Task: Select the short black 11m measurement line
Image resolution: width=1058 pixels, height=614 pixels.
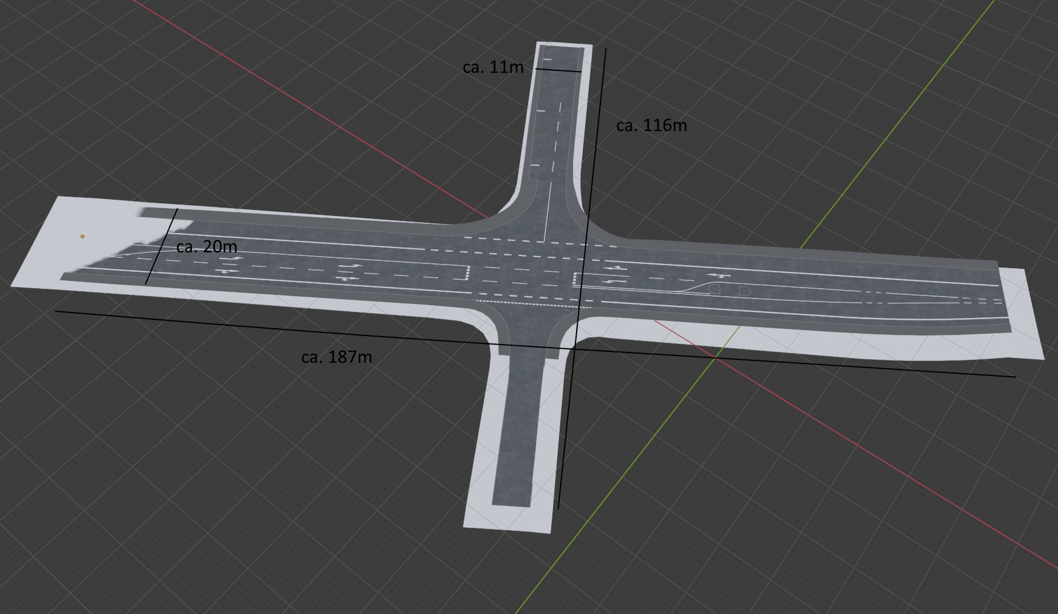Action: (x=558, y=70)
